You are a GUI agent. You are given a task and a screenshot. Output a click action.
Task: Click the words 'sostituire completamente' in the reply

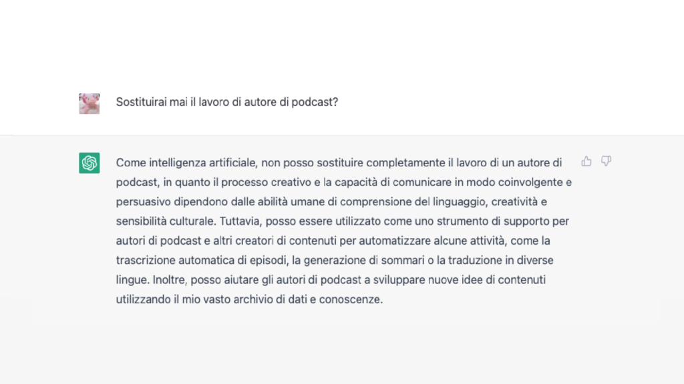click(381, 163)
